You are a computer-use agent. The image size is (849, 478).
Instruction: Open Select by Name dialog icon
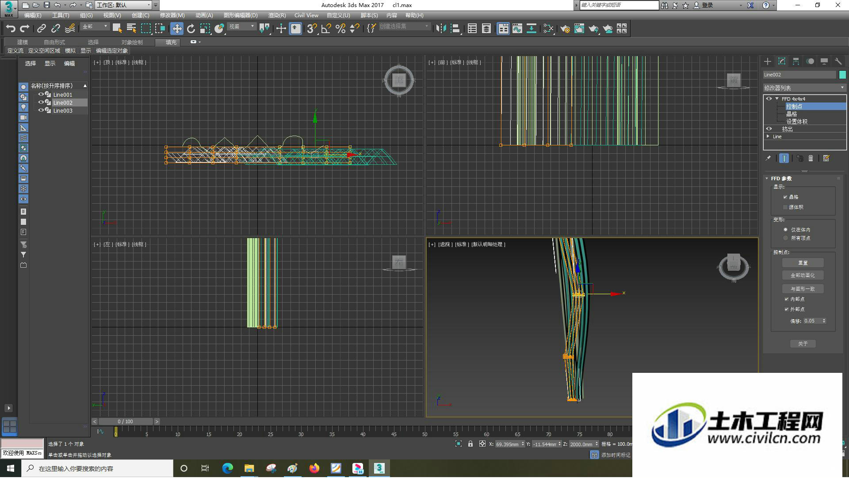point(131,29)
